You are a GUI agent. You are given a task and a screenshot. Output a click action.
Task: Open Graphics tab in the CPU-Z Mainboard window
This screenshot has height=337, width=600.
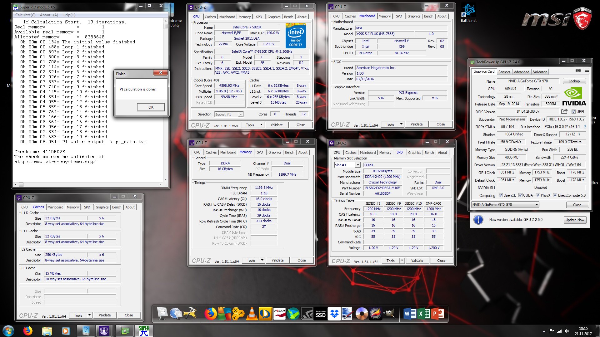(414, 16)
